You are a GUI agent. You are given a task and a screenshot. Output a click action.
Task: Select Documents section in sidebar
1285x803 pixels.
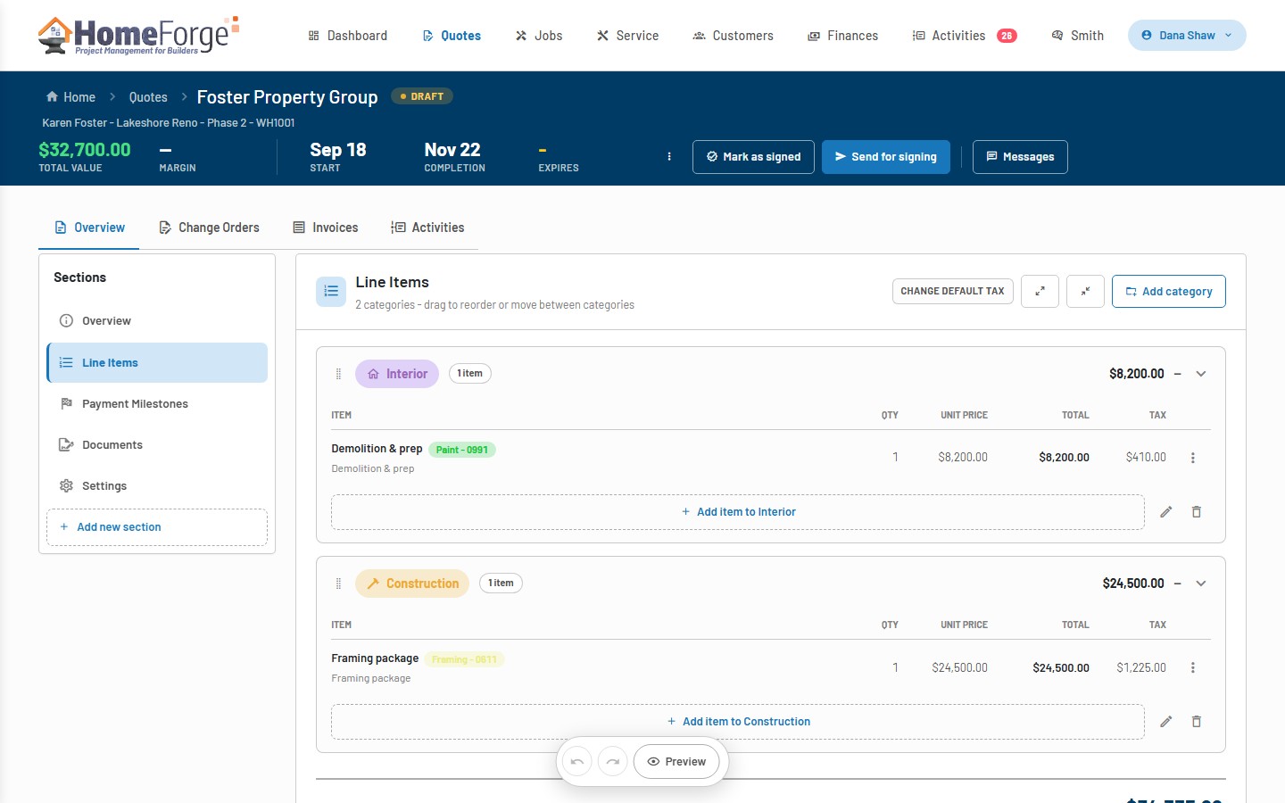(x=157, y=445)
